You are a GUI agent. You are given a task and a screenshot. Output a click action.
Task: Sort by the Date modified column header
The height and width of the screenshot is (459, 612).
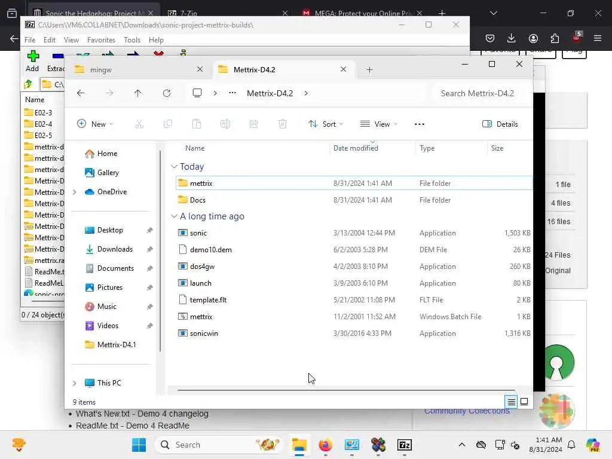(x=372, y=148)
